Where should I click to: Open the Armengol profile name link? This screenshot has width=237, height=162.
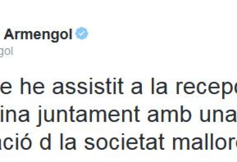click(38, 35)
